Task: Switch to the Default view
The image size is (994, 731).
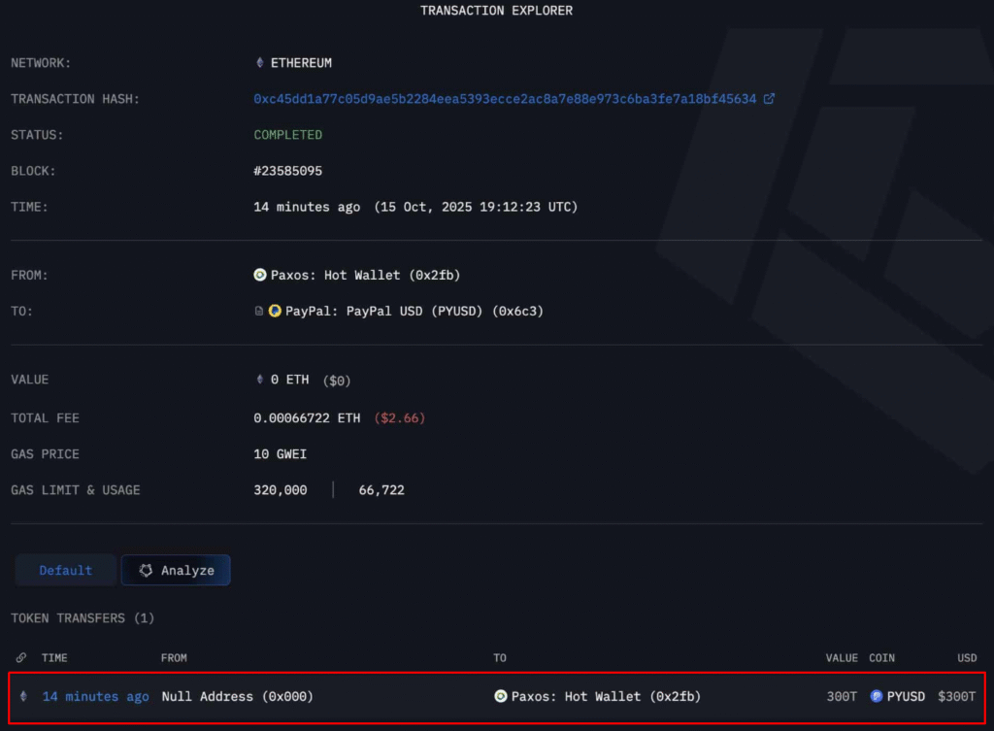Action: [64, 570]
